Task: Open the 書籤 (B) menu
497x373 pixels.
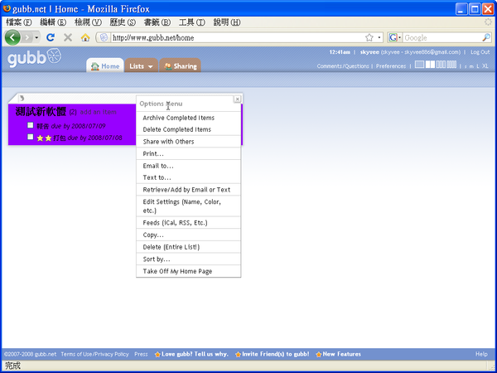Action: [157, 22]
